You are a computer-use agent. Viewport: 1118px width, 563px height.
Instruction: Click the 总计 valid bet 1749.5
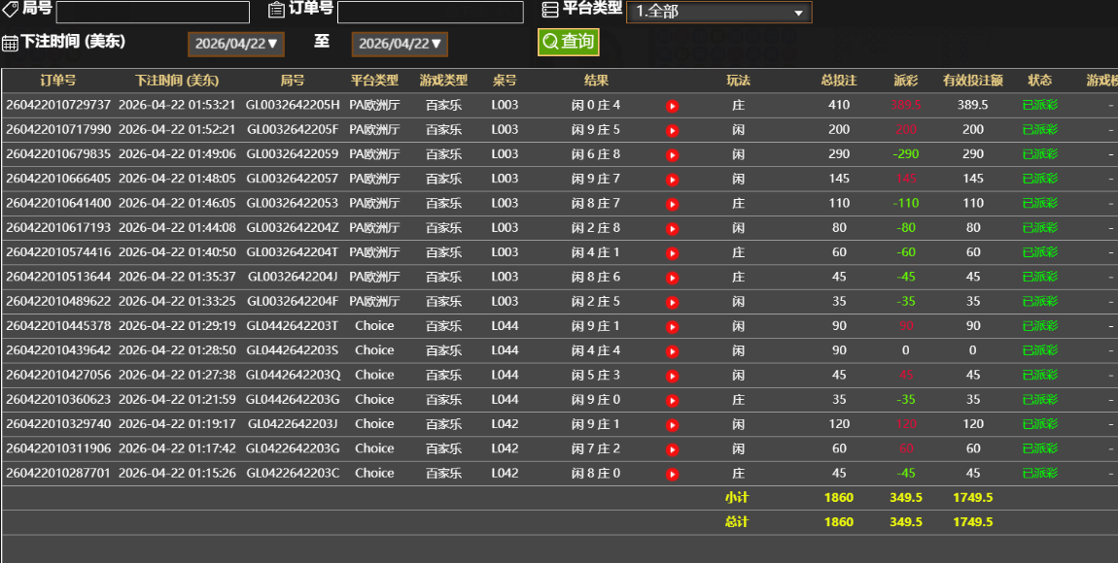point(972,521)
